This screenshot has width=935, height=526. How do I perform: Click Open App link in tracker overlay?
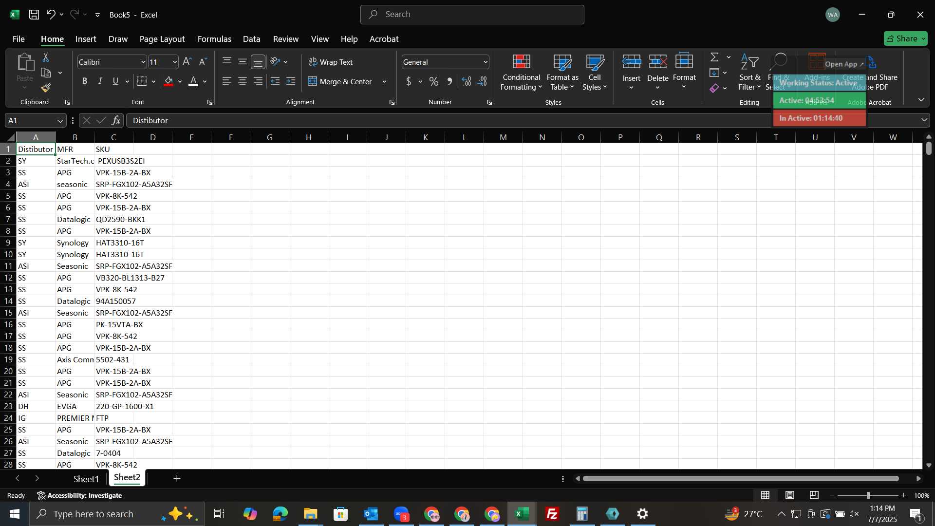coord(844,64)
